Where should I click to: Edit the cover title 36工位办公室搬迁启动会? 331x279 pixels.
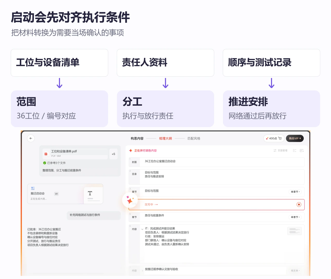click(160, 161)
